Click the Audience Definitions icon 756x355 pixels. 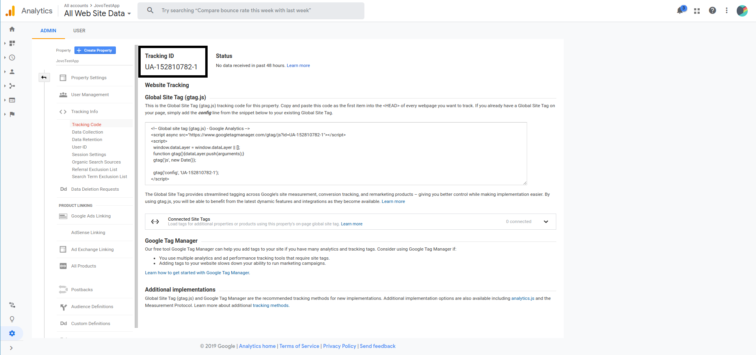point(63,307)
